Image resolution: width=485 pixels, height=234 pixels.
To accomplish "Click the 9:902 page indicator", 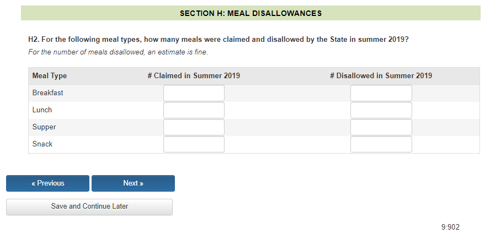I will (450, 227).
